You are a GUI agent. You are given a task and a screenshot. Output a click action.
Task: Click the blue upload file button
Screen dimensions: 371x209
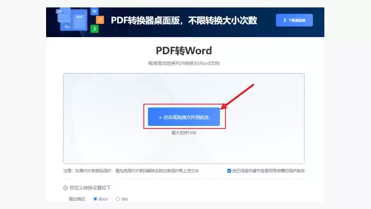pyautogui.click(x=184, y=116)
